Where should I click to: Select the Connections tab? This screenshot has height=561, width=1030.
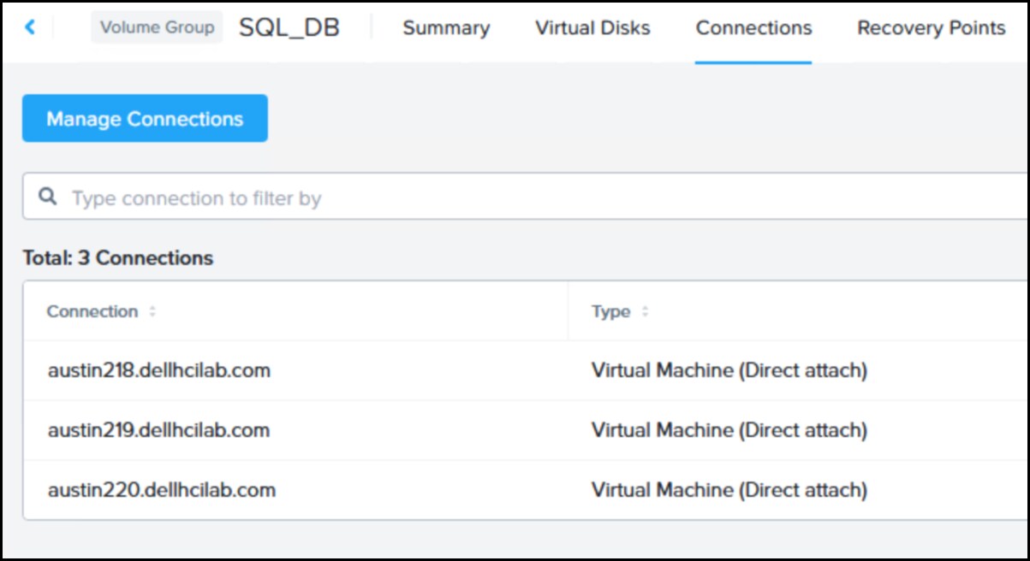753,27
